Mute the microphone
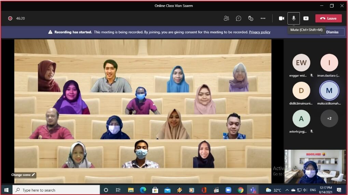Image resolution: width=348 pixels, height=195 pixels. 294,18
